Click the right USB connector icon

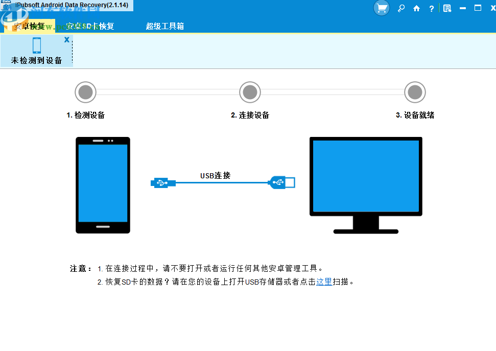[x=280, y=182]
